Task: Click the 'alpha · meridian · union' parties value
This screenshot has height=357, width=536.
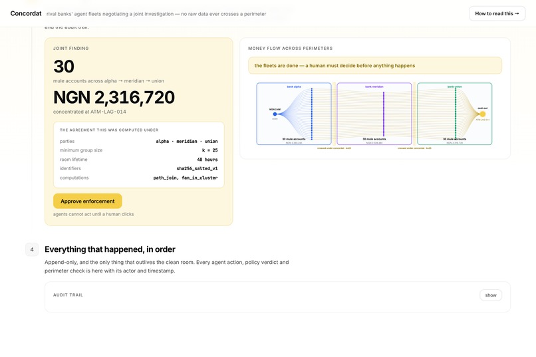Action: point(187,141)
